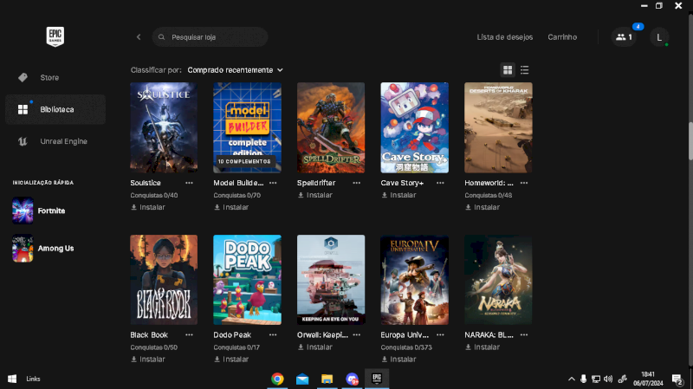Open Dodo Peak cover art

[x=247, y=280]
